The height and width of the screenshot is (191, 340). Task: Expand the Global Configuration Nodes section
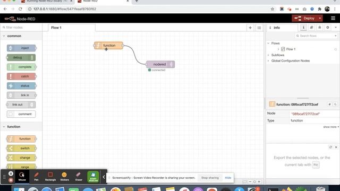(x=268, y=61)
